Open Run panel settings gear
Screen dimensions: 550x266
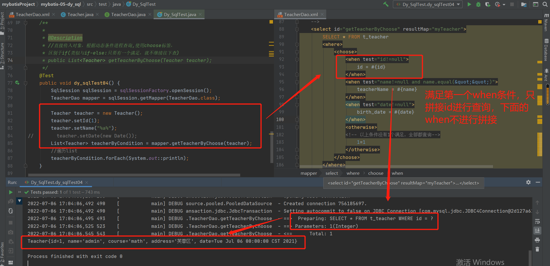[x=528, y=182]
